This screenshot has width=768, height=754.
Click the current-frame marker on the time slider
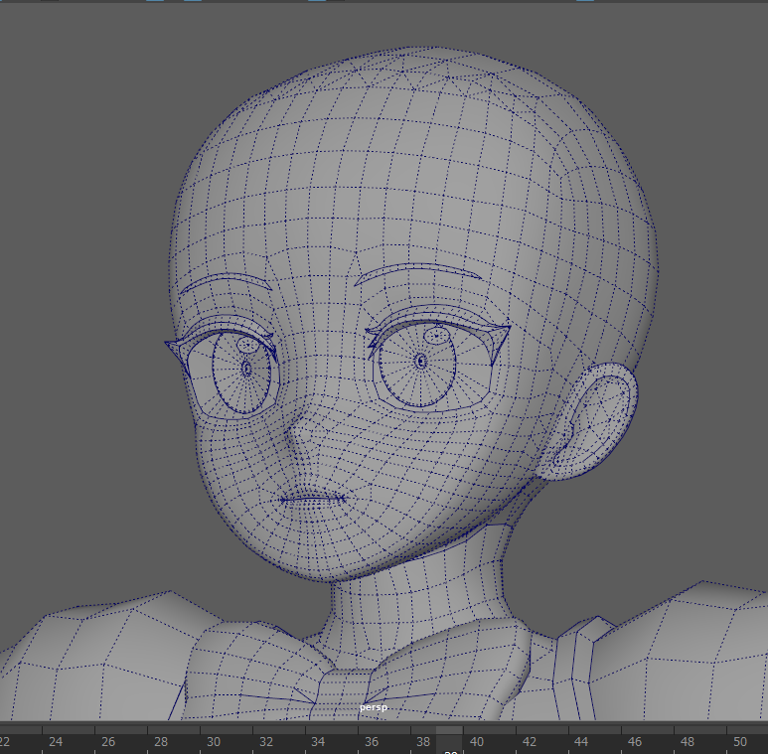(449, 740)
